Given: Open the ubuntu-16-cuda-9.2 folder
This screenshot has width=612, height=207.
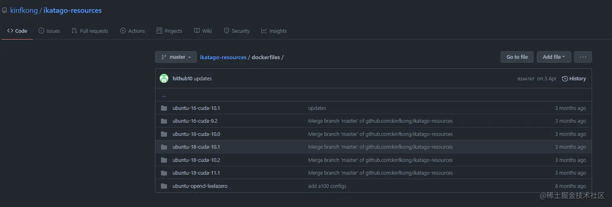Looking at the screenshot, I should 195,121.
